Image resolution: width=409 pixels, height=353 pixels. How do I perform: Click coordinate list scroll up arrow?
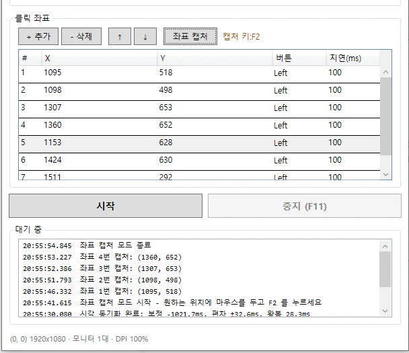click(385, 72)
